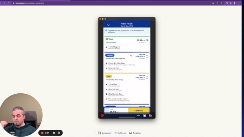
Task: Click the yellow Continue button
Action: [x=139, y=111]
